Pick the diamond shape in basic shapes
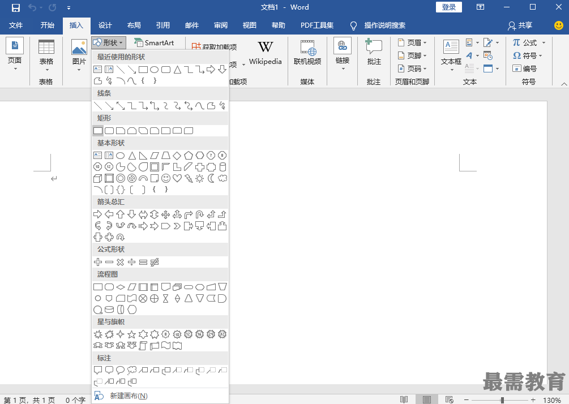The height and width of the screenshot is (404, 569). tap(177, 156)
